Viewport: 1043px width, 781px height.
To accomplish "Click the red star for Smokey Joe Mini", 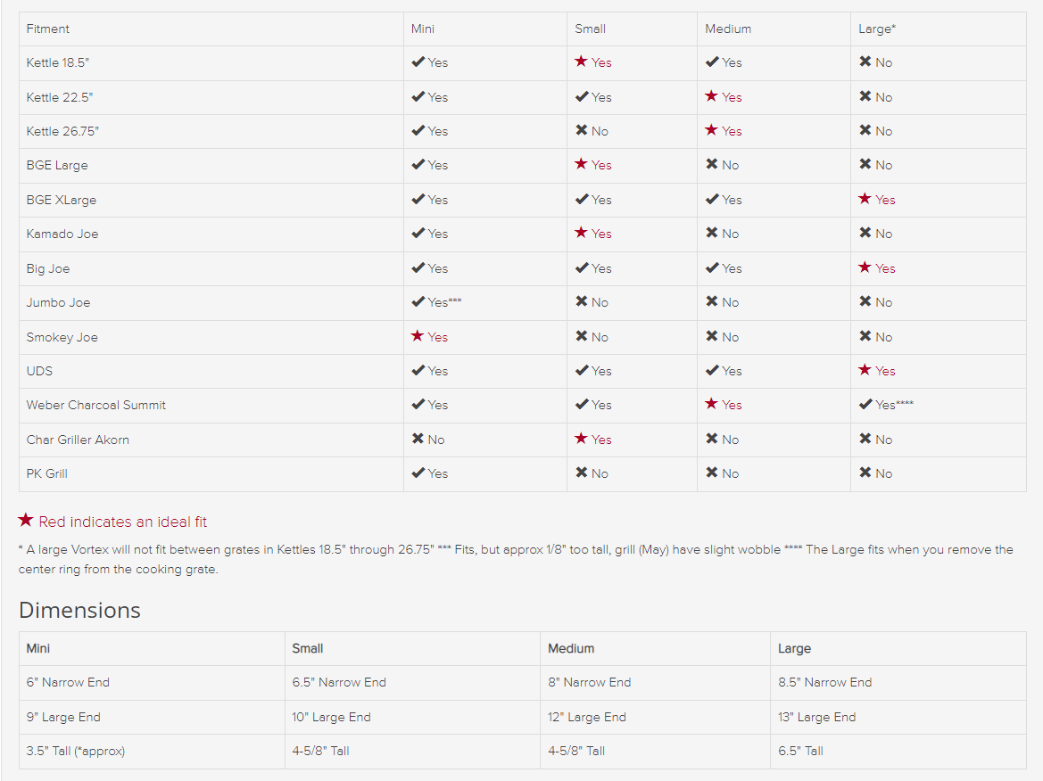I will [x=418, y=337].
